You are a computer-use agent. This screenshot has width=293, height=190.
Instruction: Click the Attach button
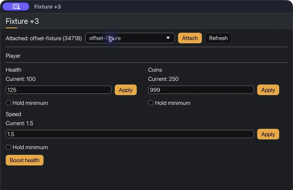click(190, 38)
